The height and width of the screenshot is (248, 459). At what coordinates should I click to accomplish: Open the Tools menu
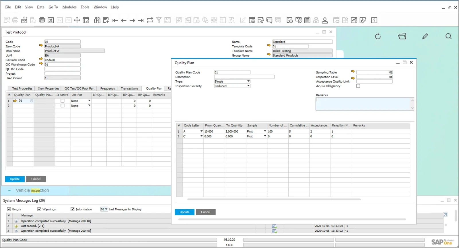coord(85,7)
